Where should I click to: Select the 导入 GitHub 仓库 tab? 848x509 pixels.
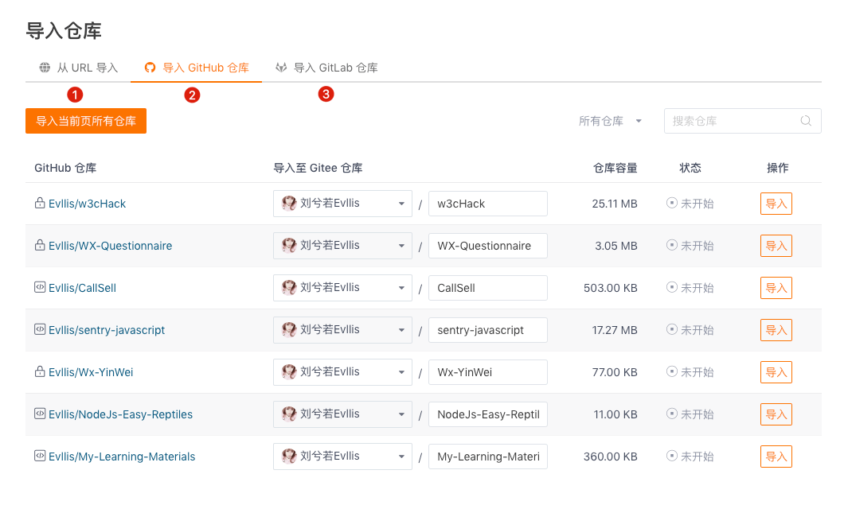click(197, 68)
